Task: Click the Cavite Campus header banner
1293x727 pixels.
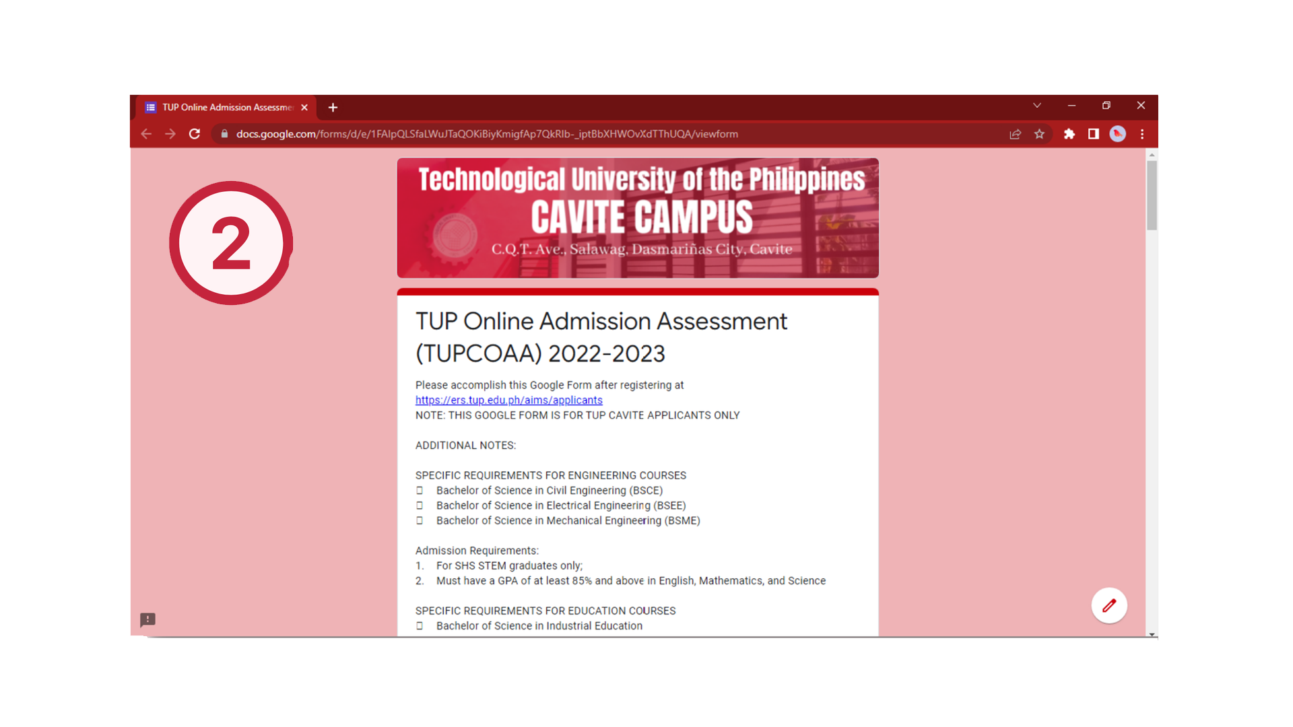Action: (x=638, y=218)
